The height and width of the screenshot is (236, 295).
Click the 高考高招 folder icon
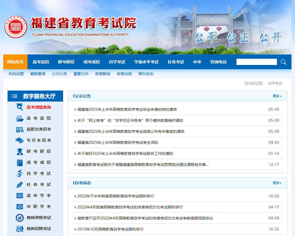pos(20,118)
